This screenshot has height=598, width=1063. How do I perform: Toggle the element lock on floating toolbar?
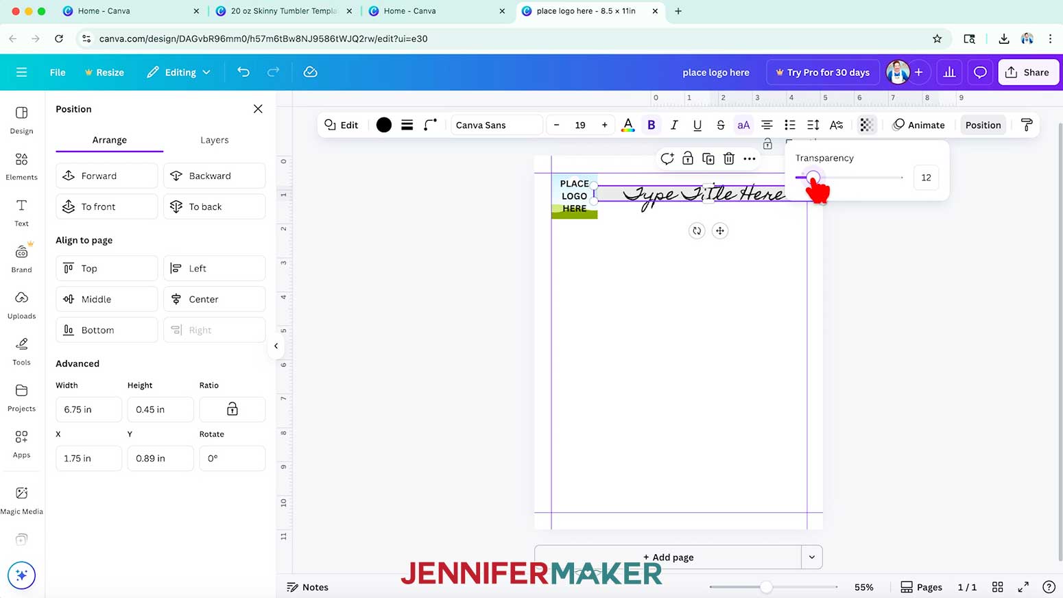tap(688, 158)
